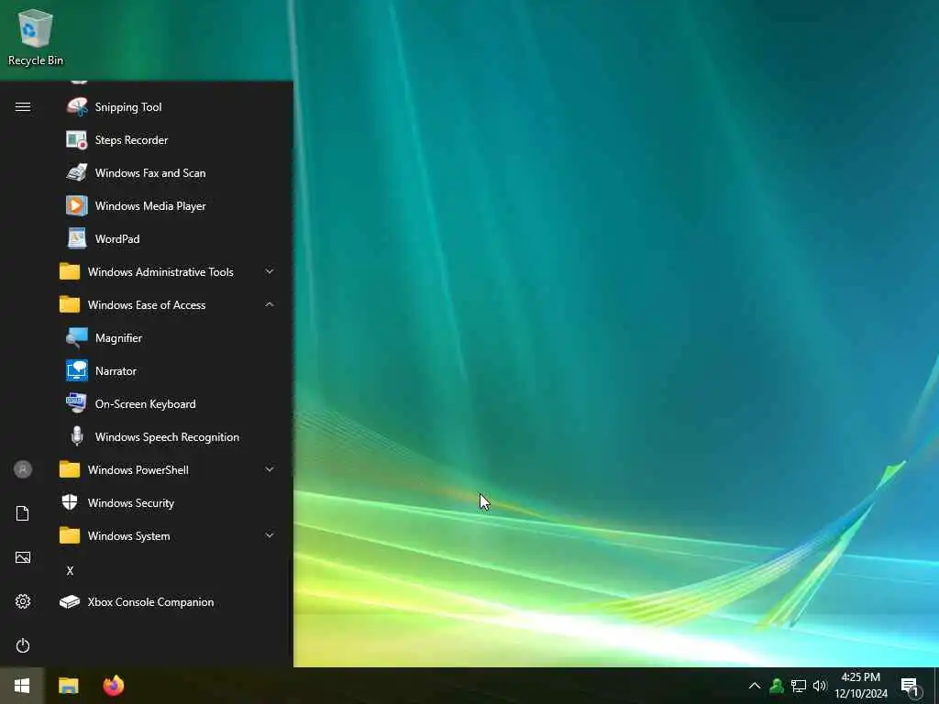Start Windows Speech Recognition
This screenshot has height=704, width=939.
click(169, 437)
